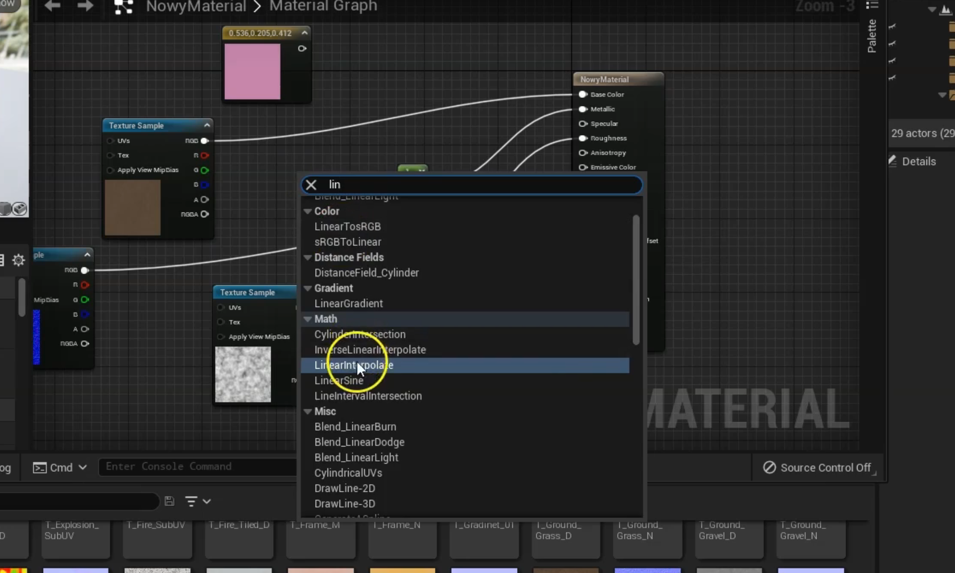Open the vertical Palette tab
This screenshot has width=955, height=573.
(x=871, y=36)
